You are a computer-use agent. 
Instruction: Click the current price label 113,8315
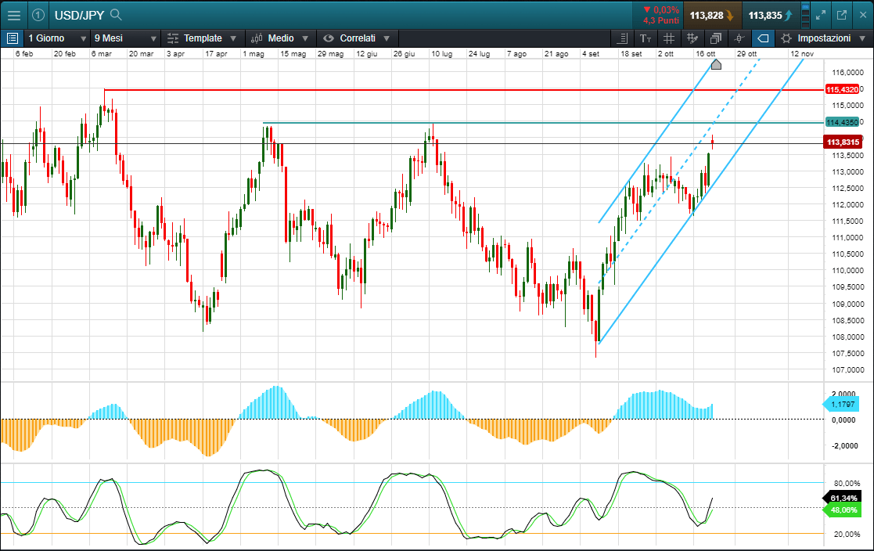(842, 142)
